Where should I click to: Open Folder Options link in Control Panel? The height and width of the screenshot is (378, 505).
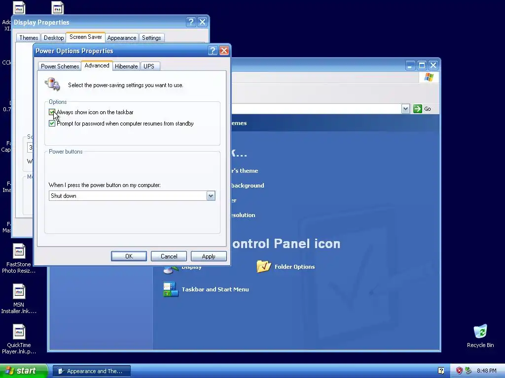294,267
